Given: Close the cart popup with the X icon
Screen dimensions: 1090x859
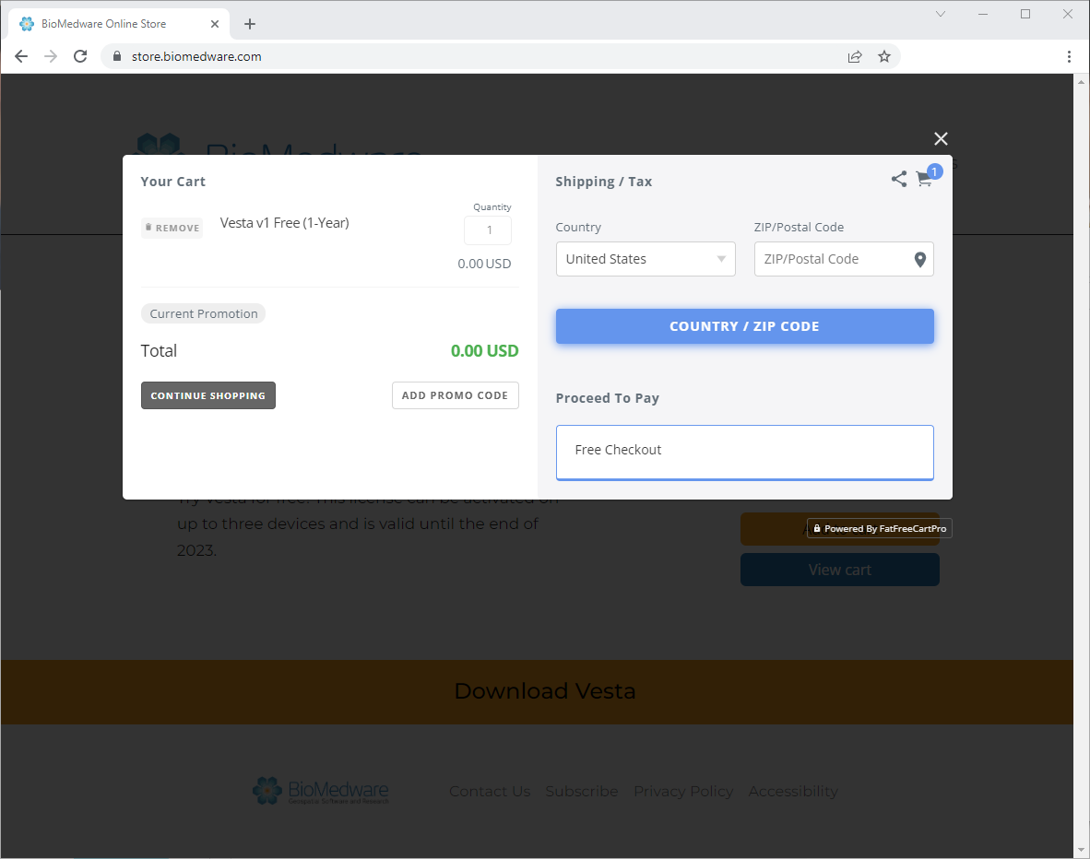Looking at the screenshot, I should pyautogui.click(x=941, y=139).
